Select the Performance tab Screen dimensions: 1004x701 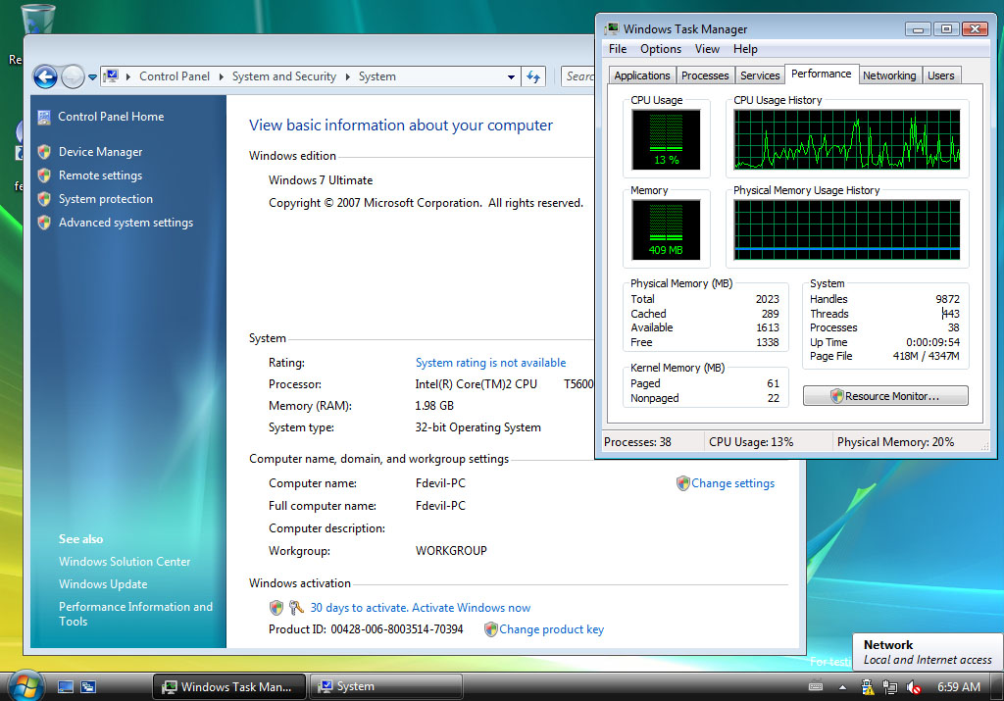[x=822, y=74]
